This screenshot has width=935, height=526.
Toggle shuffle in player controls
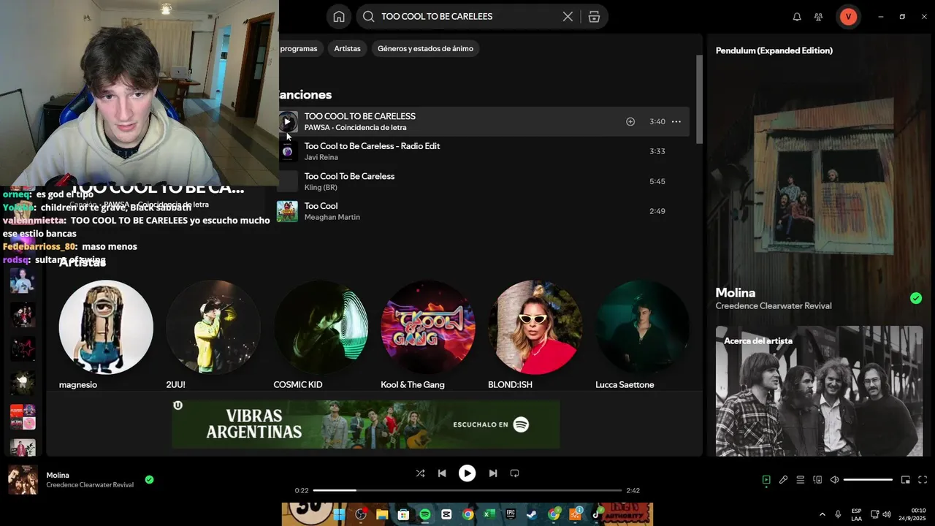click(420, 473)
